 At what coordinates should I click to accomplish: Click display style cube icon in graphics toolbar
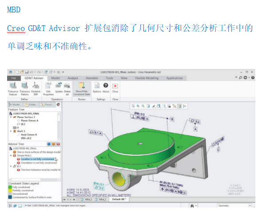pos(159,106)
